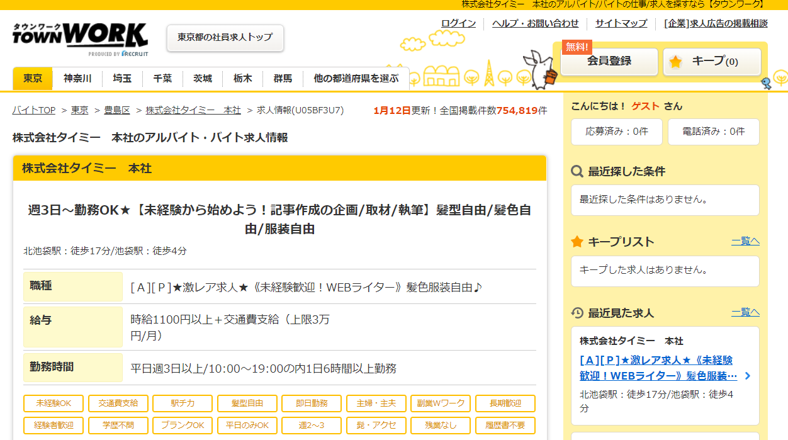Click the ログイン link
The width and height of the screenshot is (788, 440).
pos(458,23)
